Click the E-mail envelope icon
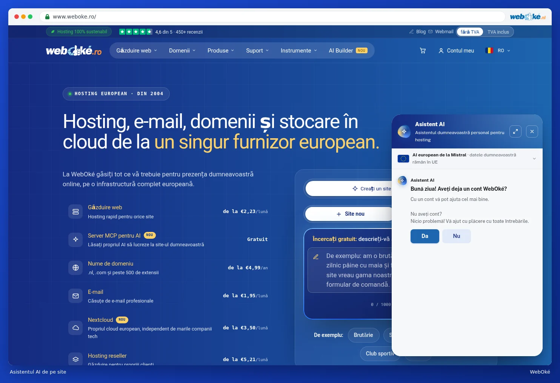Viewport: 560px width, 383px height. pos(75,296)
